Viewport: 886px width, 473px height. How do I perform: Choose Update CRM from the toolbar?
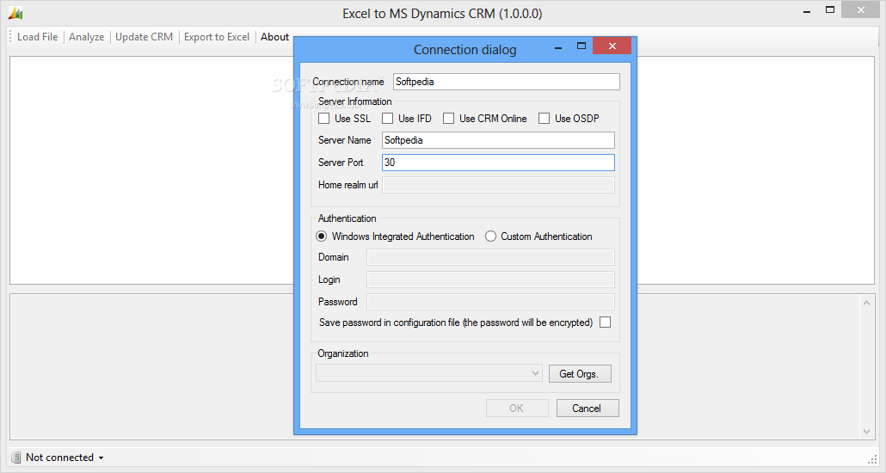(145, 37)
